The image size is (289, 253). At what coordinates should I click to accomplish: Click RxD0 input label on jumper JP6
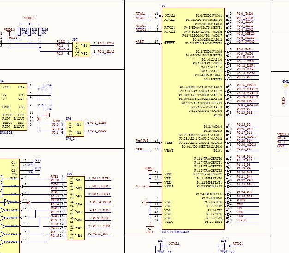coord(56,129)
